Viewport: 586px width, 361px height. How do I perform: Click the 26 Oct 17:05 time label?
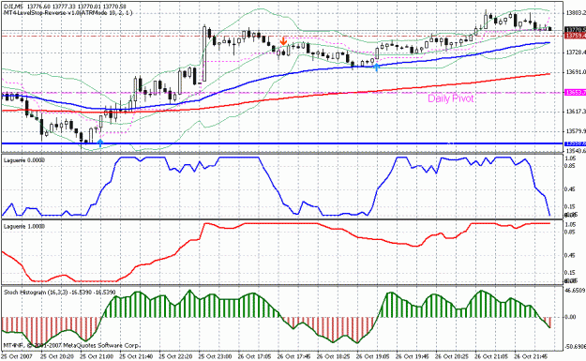point(254,356)
